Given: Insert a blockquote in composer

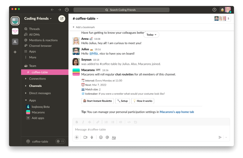Looking at the screenshot, I should [121, 122].
